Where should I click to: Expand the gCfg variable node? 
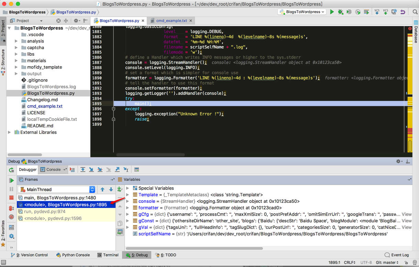coord(128,214)
